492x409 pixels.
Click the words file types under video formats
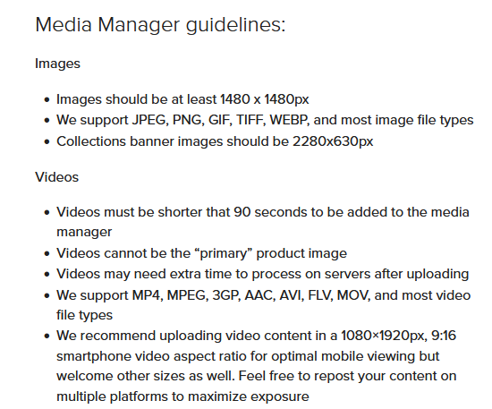[84, 315]
